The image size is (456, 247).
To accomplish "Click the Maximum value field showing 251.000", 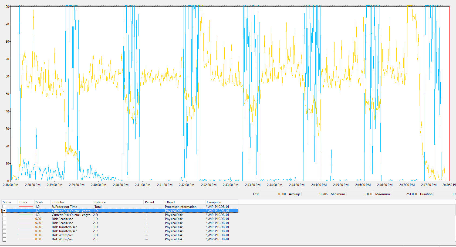I will [x=404, y=194].
